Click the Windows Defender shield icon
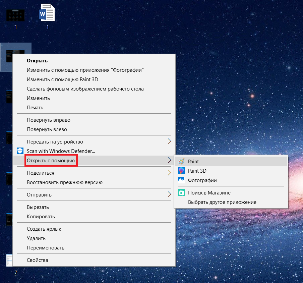 pos(20,151)
